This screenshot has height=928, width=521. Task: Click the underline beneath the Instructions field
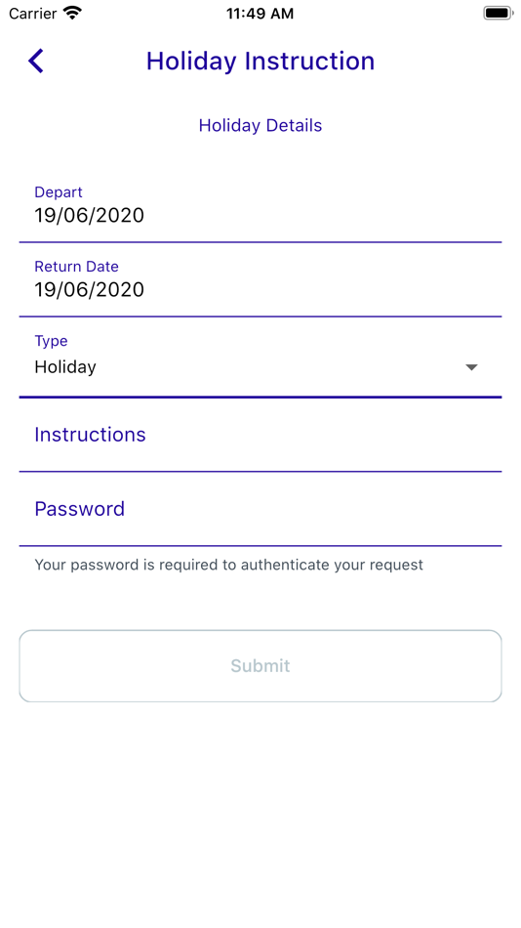260,471
